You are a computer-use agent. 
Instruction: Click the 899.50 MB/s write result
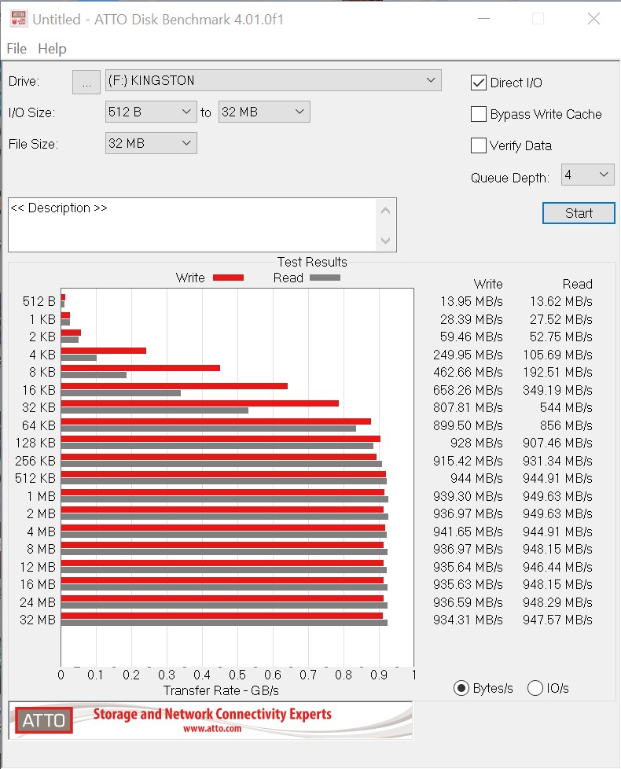(468, 425)
